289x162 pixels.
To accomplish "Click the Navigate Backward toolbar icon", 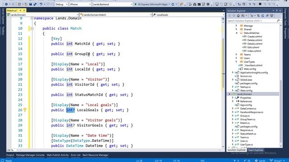I will click(x=6, y=4).
